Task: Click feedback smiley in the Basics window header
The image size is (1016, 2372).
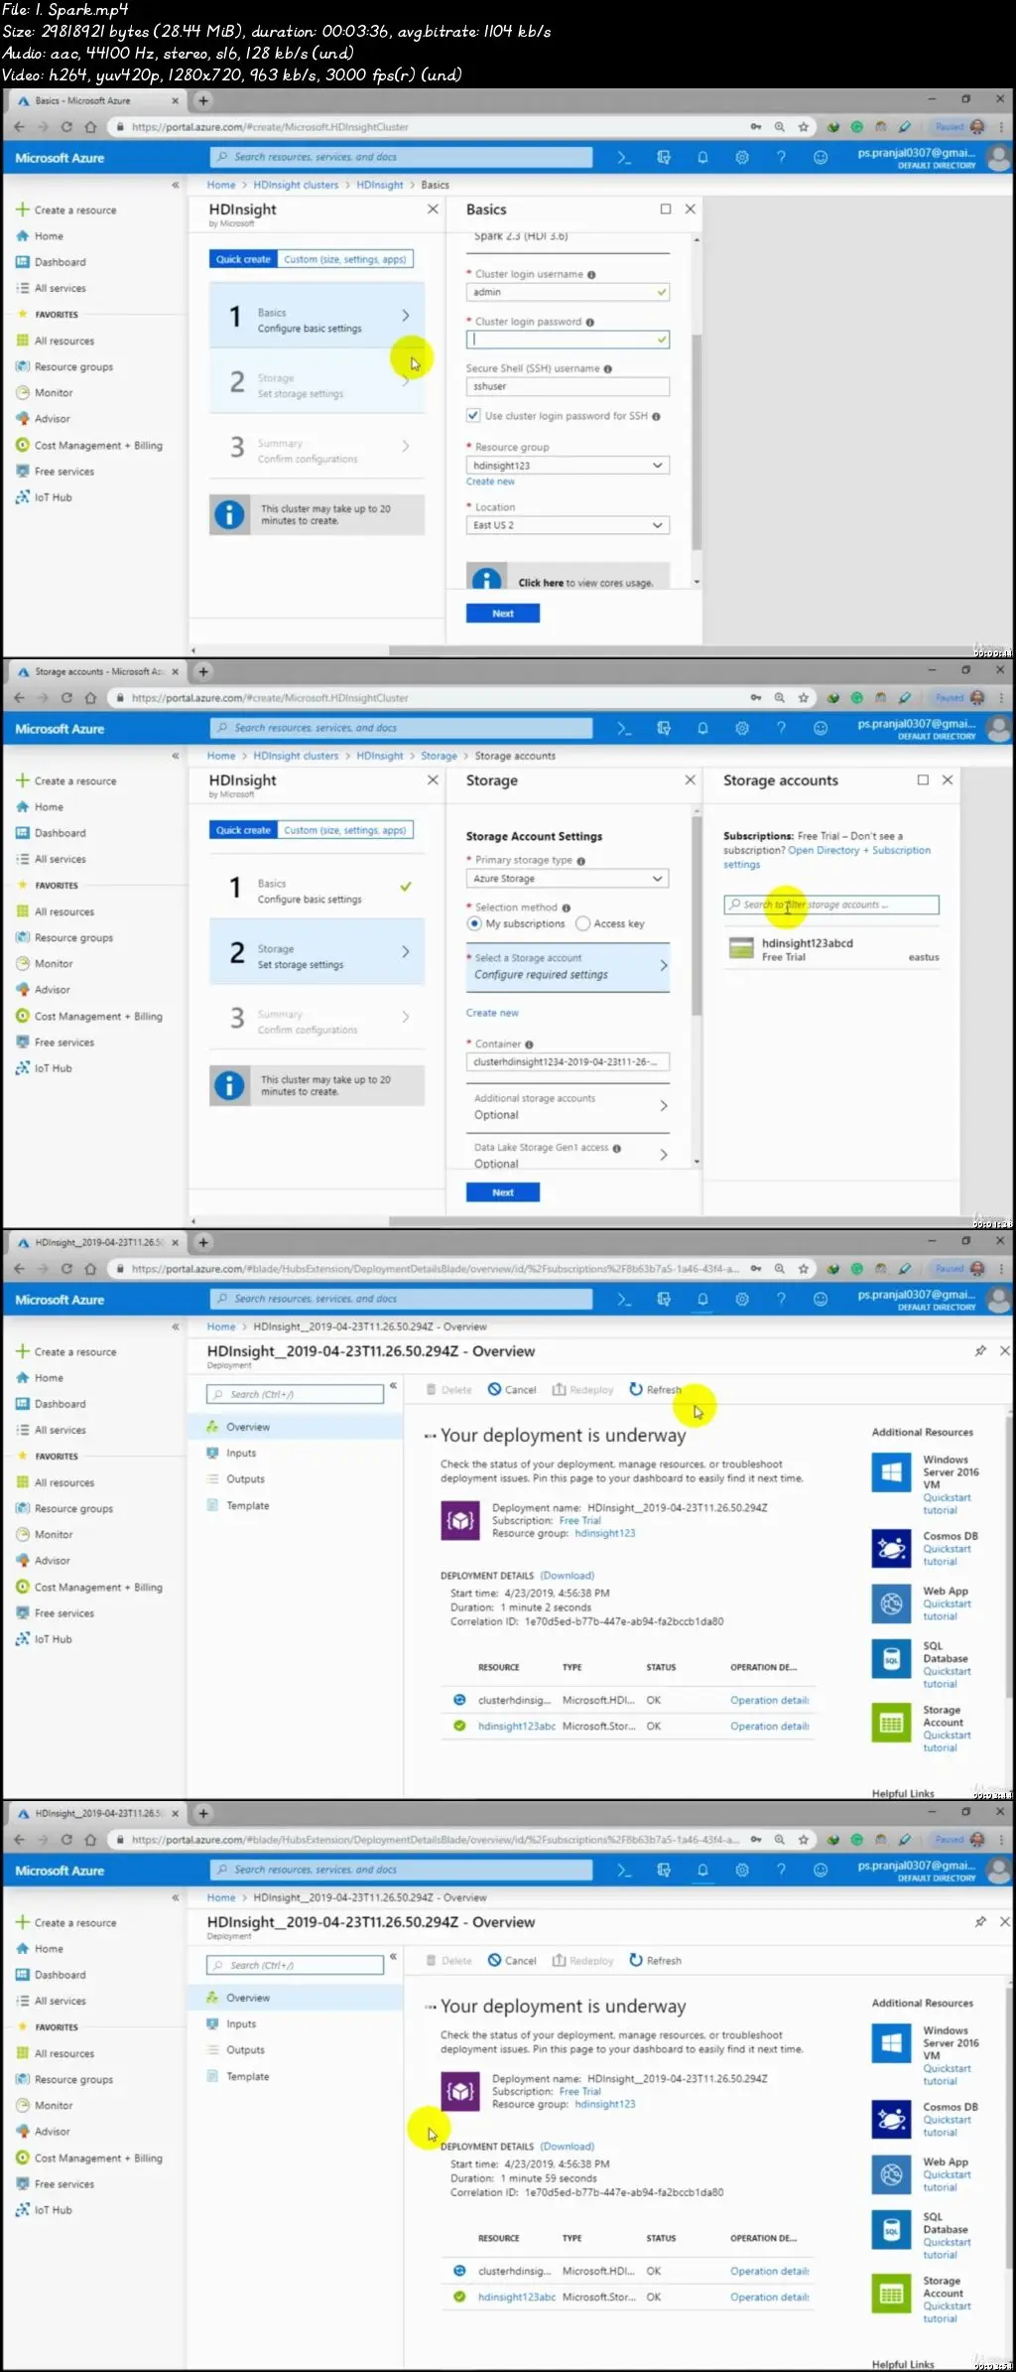Action: pyautogui.click(x=821, y=158)
